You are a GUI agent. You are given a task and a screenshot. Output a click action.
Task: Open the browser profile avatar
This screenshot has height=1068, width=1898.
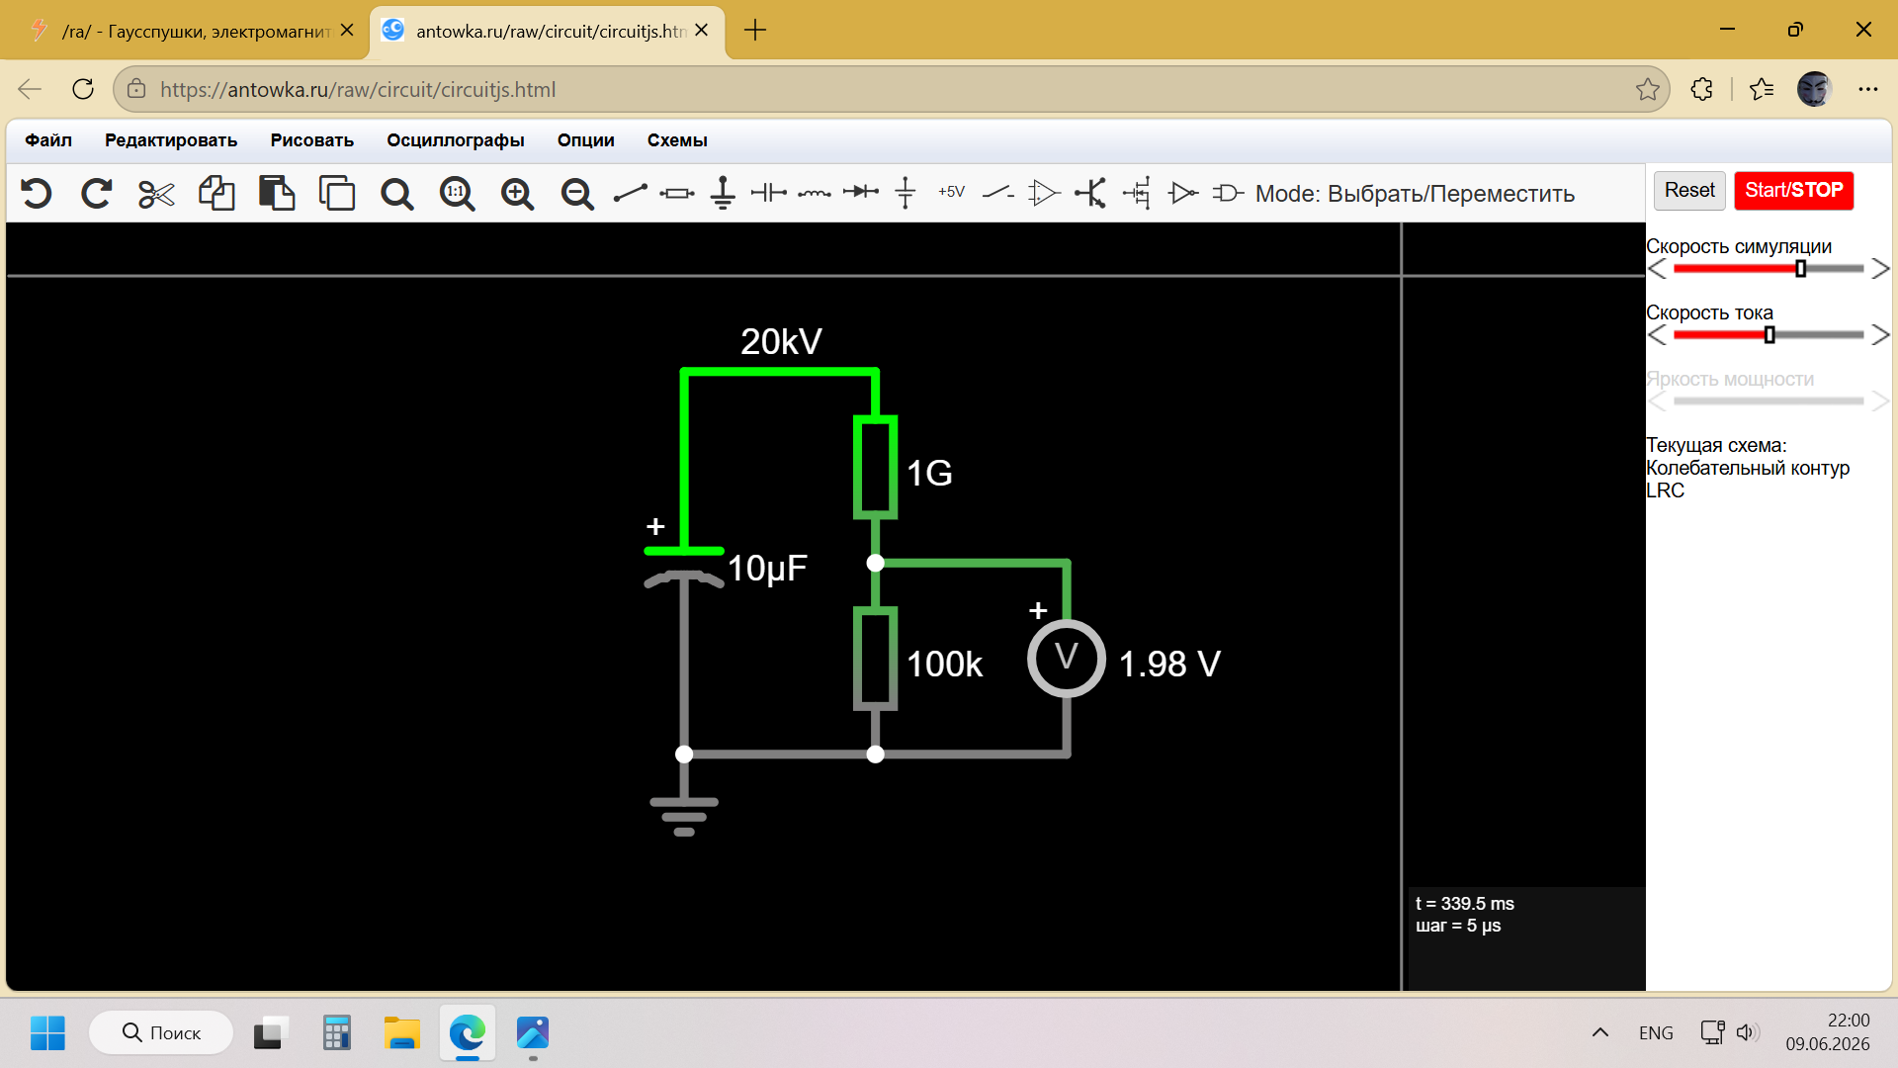click(x=1815, y=90)
